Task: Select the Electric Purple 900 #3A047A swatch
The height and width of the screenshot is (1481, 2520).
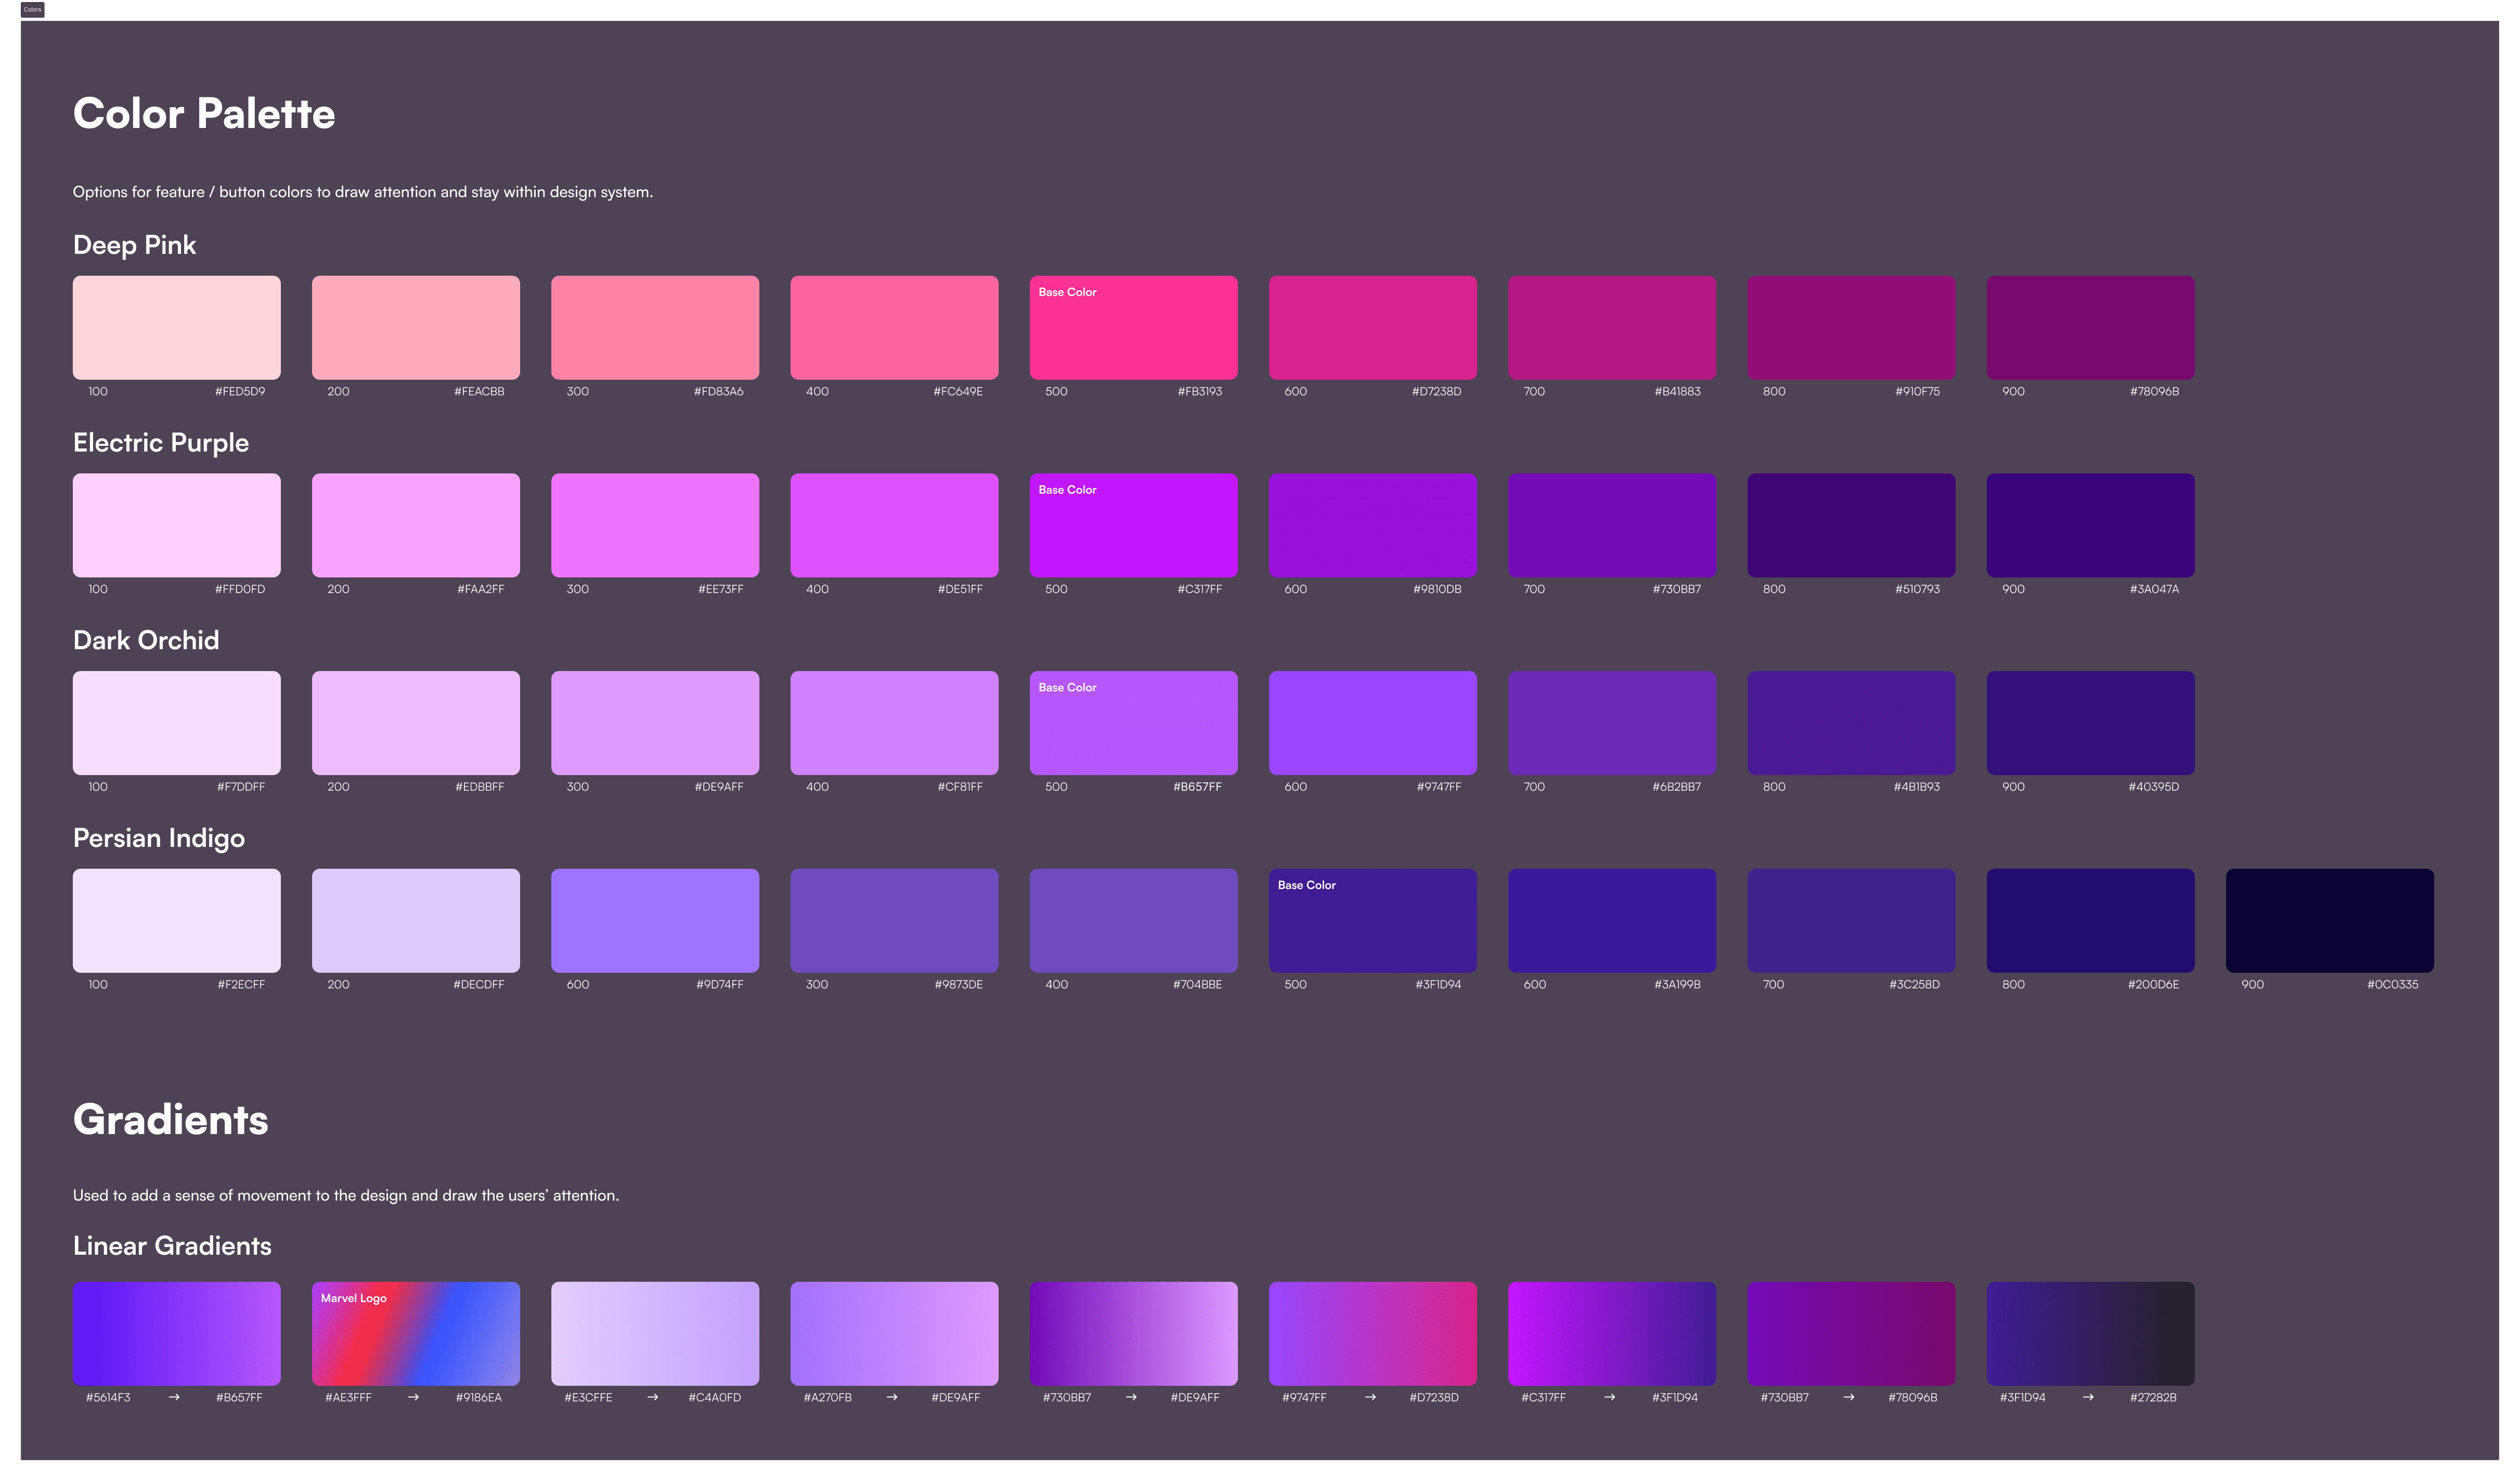Action: pos(2089,524)
